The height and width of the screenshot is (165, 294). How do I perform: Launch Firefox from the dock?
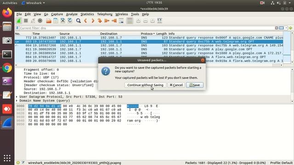click(x=7, y=13)
